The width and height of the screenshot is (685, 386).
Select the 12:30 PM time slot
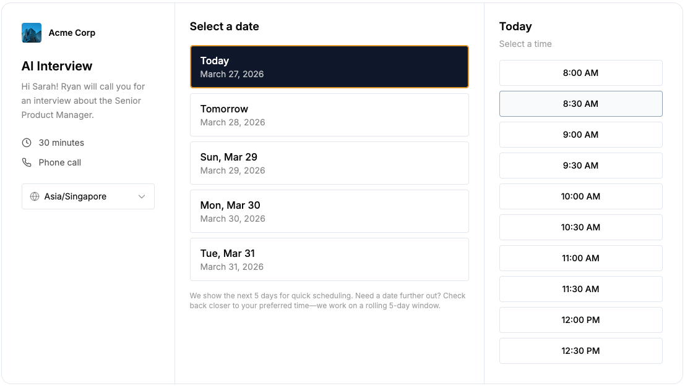pos(580,351)
